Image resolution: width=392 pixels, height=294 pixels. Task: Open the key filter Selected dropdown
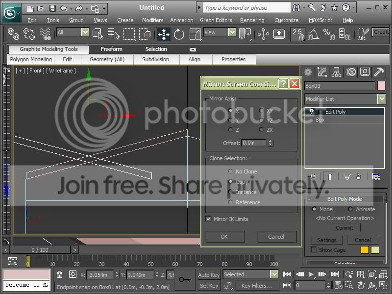(274, 274)
